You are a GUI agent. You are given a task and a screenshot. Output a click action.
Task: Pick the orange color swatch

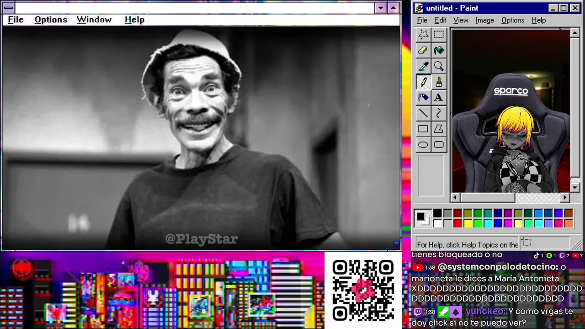[x=569, y=223]
